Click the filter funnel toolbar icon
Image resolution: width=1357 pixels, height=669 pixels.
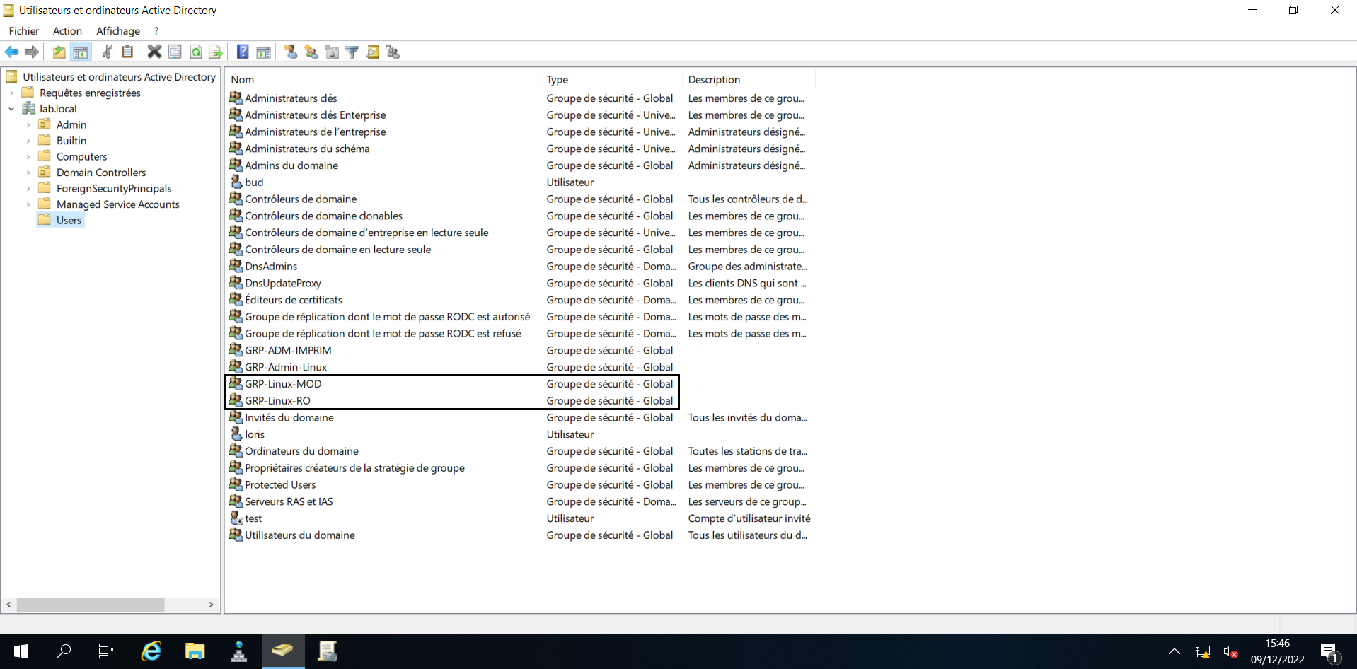coord(352,52)
